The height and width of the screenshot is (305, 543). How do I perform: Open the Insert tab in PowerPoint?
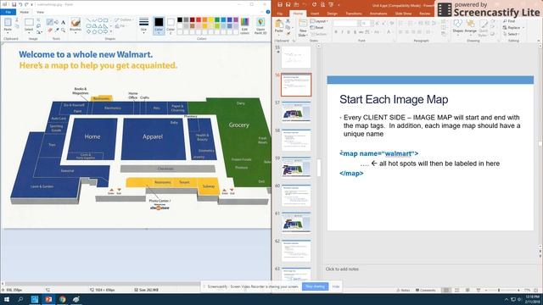coord(315,14)
